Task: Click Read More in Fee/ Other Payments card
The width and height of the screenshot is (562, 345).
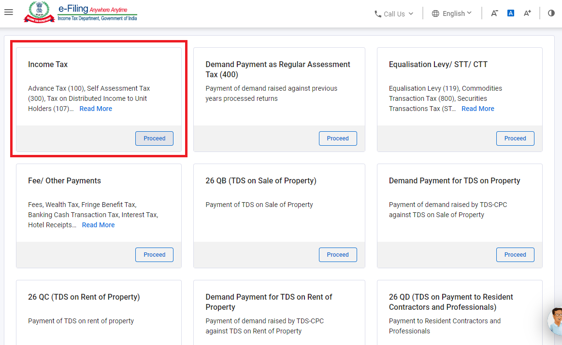Action: coord(98,225)
